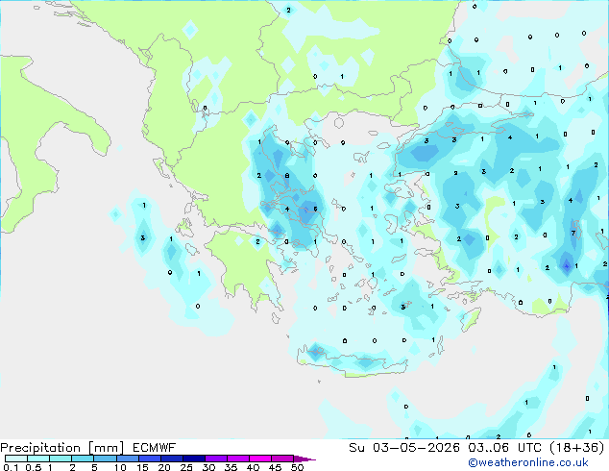
Task: Click the legend scale label "20"
Action: point(164,467)
